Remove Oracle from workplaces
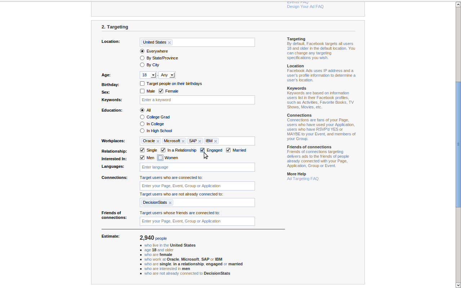Image resolution: width=461 pixels, height=288 pixels. (158, 141)
